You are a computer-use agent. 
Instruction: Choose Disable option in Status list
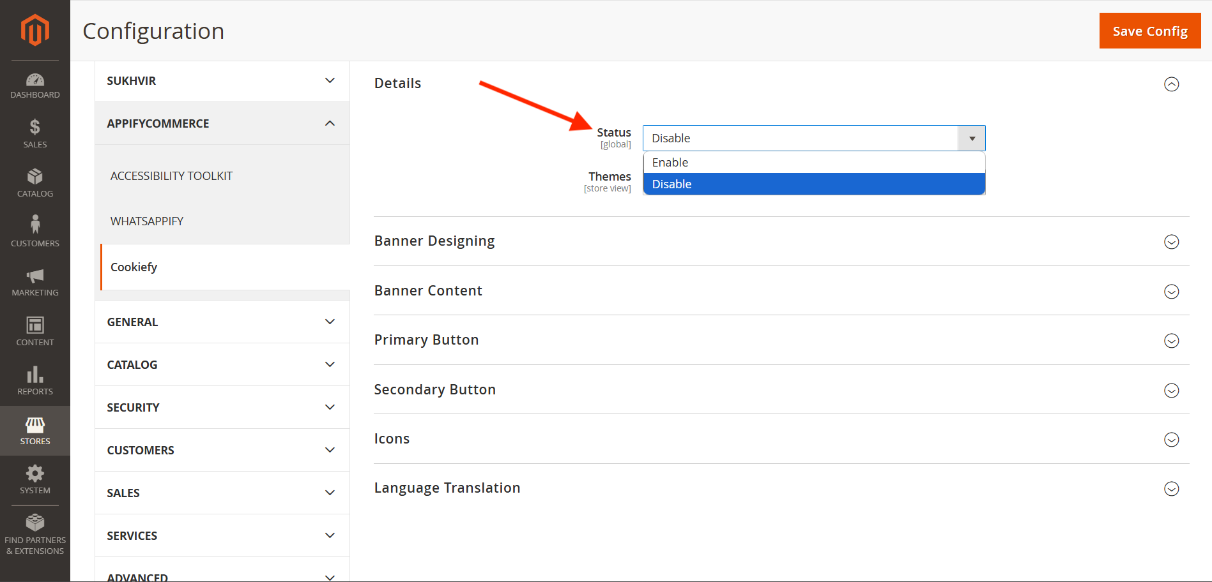(814, 184)
